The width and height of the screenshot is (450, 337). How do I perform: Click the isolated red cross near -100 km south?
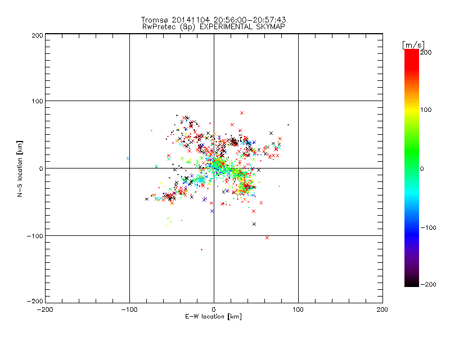[x=267, y=238]
